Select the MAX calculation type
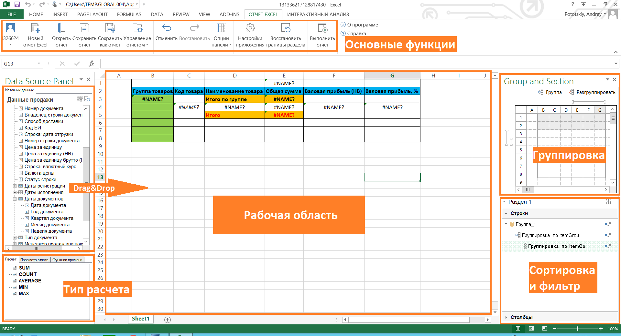Viewport: 621px width, 336px height. click(24, 294)
